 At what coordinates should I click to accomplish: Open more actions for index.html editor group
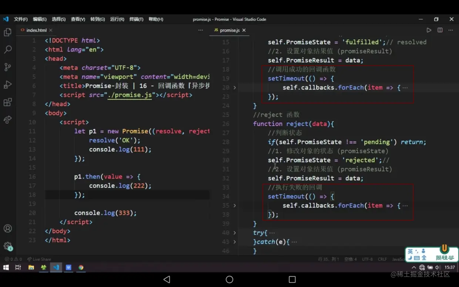pos(201,30)
